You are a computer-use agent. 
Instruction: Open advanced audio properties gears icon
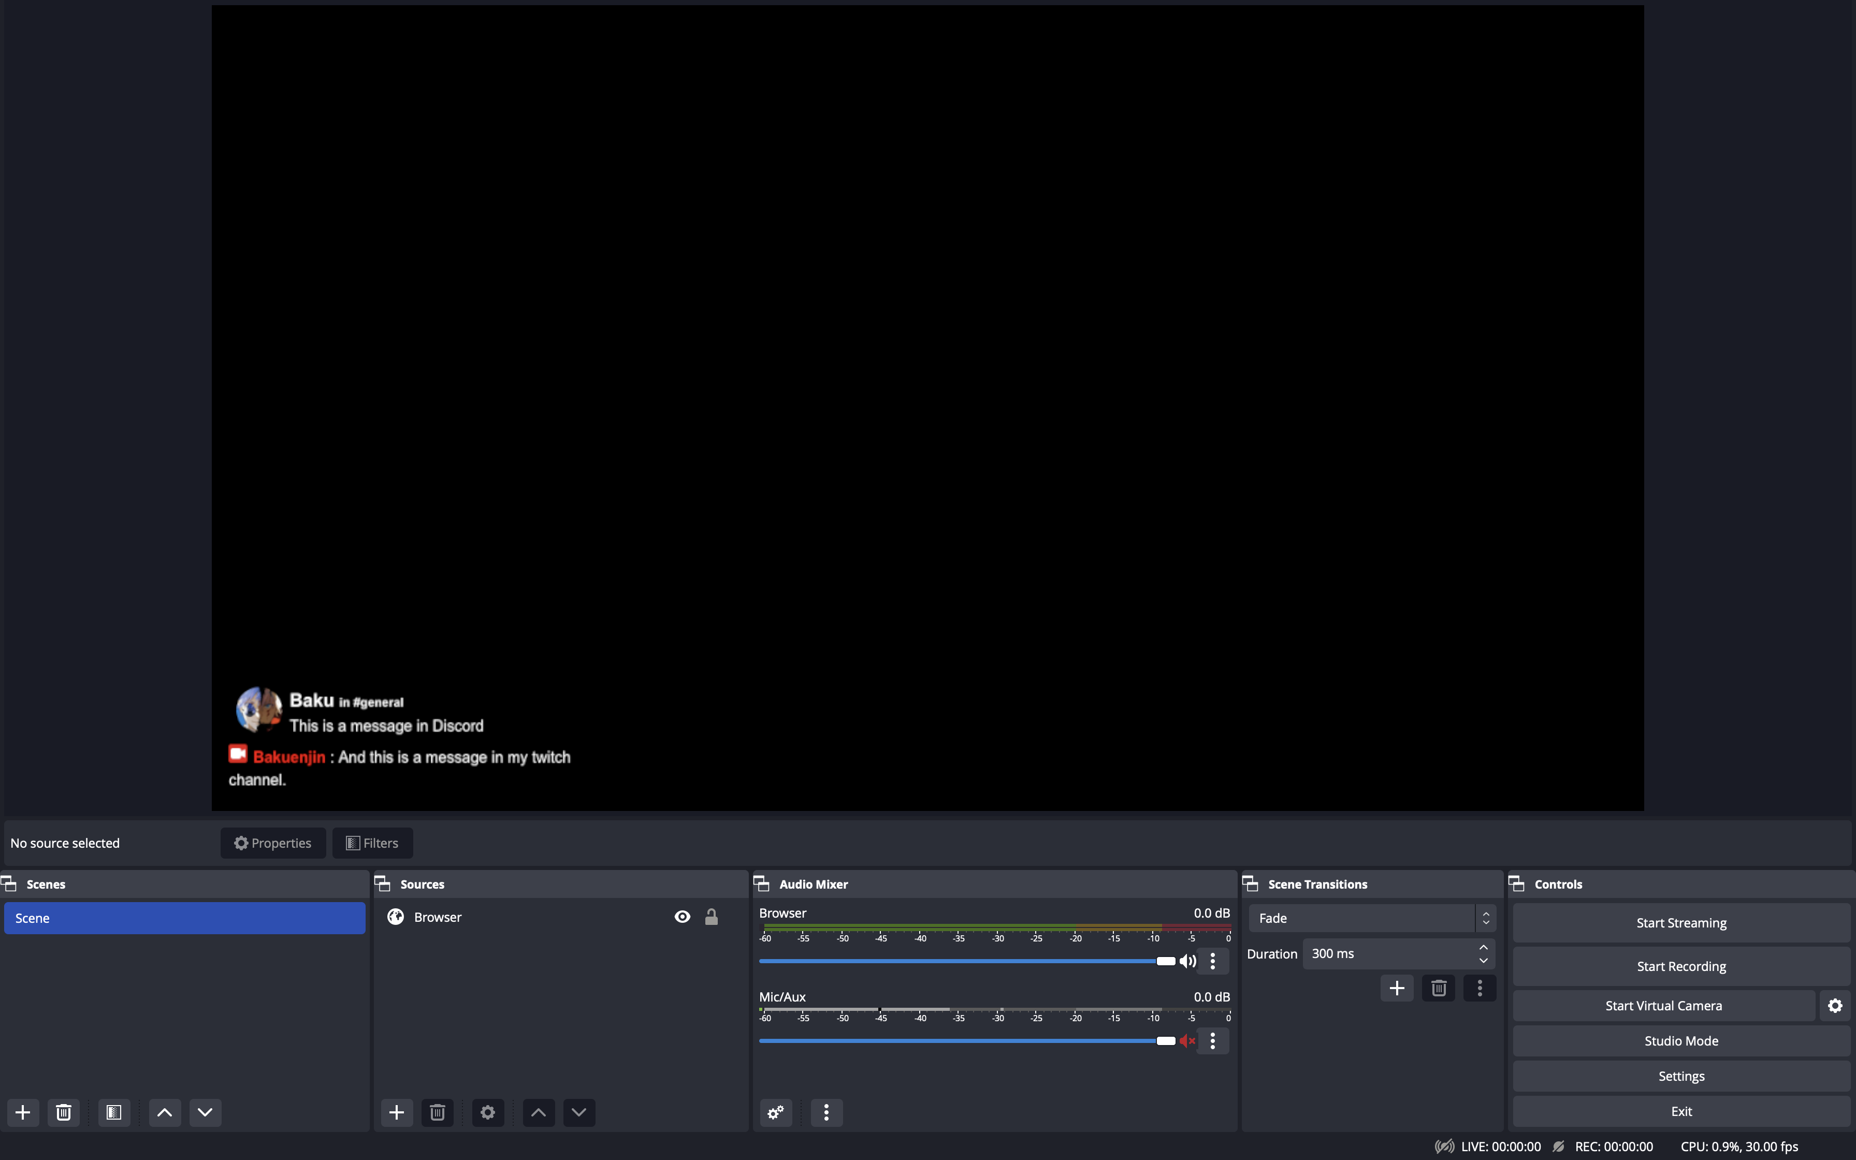775,1112
